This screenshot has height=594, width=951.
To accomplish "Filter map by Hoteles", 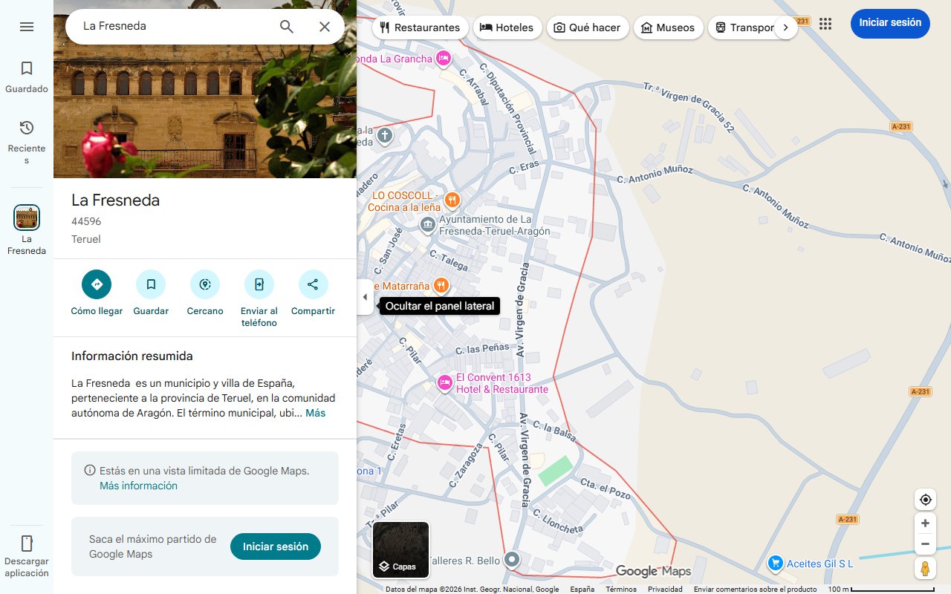I will [x=507, y=27].
